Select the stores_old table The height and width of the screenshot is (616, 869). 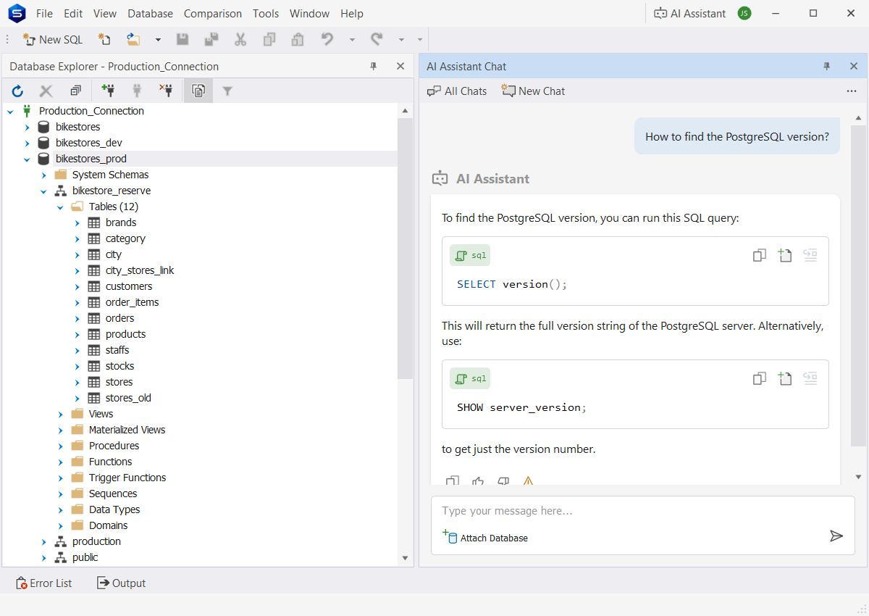pos(128,398)
